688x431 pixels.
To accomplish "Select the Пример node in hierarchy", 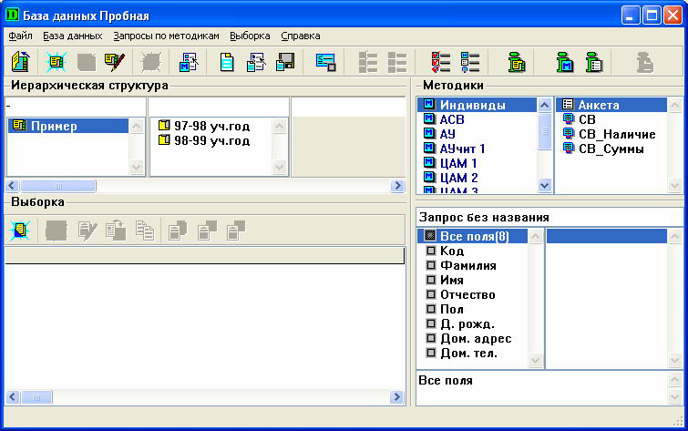I will pos(68,126).
